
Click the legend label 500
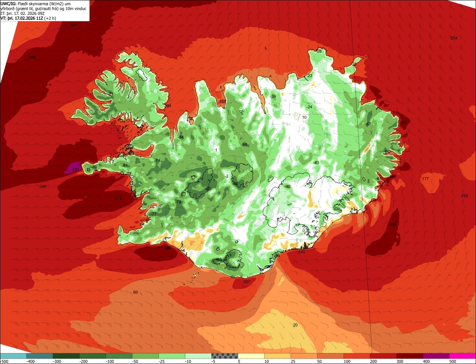click(x=453, y=361)
